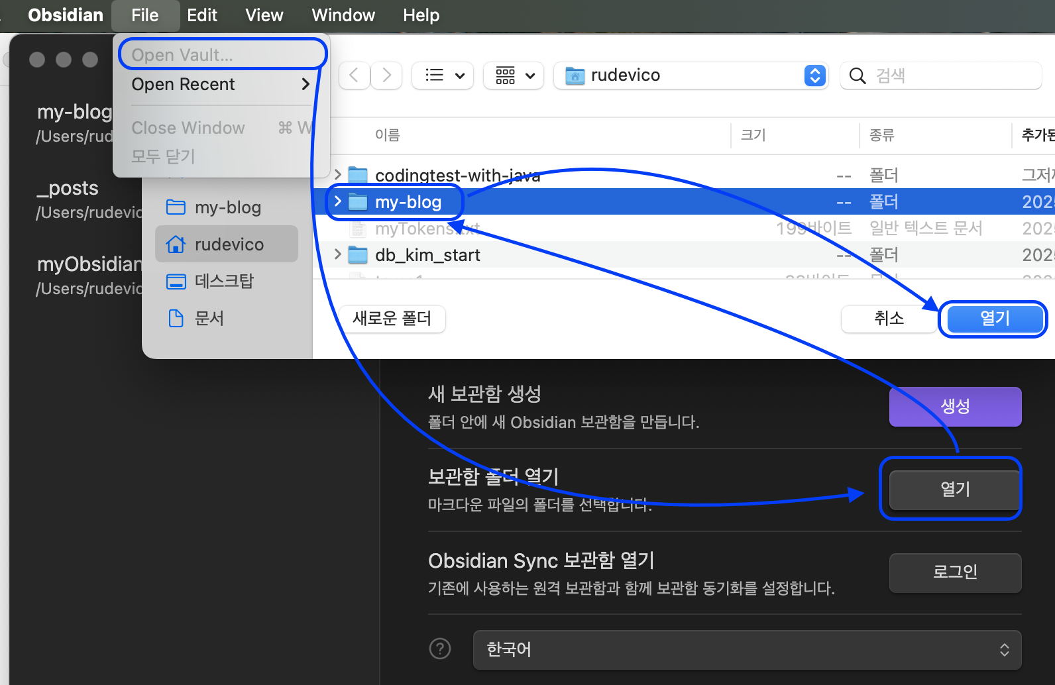Image resolution: width=1055 pixels, height=685 pixels.
Task: Sort by the 이름 column header
Action: click(x=388, y=135)
